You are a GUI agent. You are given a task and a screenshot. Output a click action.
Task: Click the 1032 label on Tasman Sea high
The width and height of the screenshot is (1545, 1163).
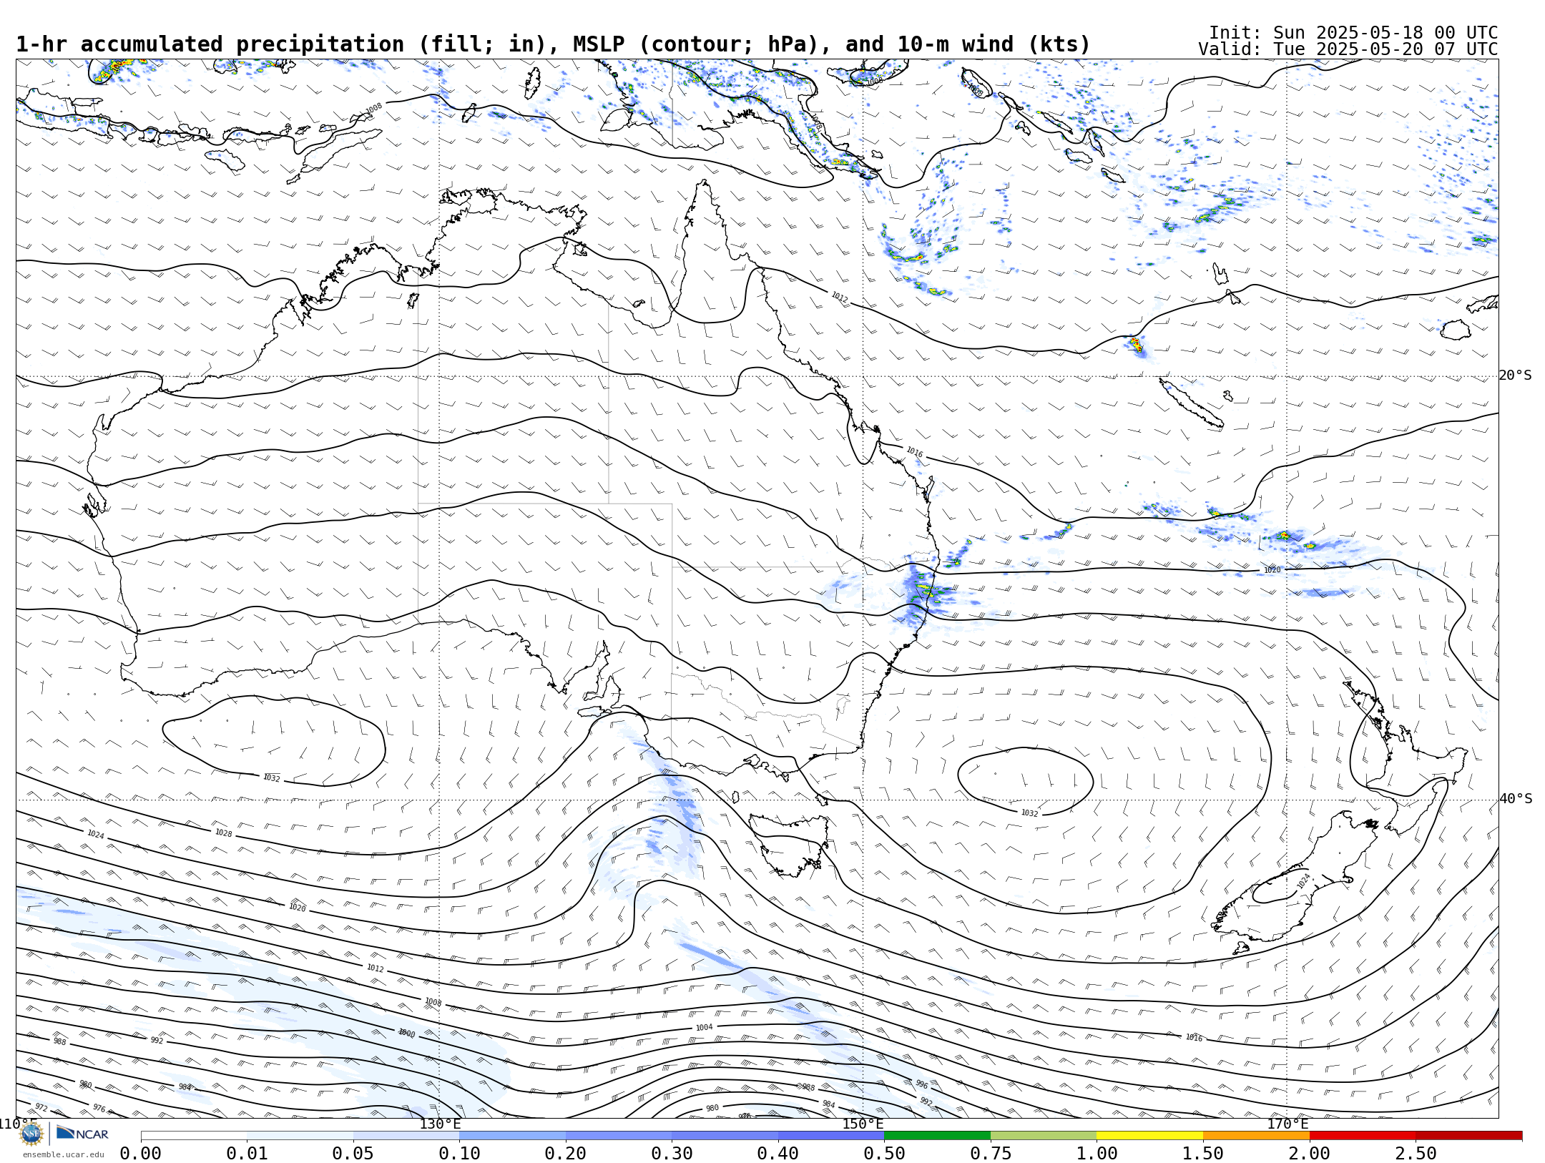[1029, 813]
